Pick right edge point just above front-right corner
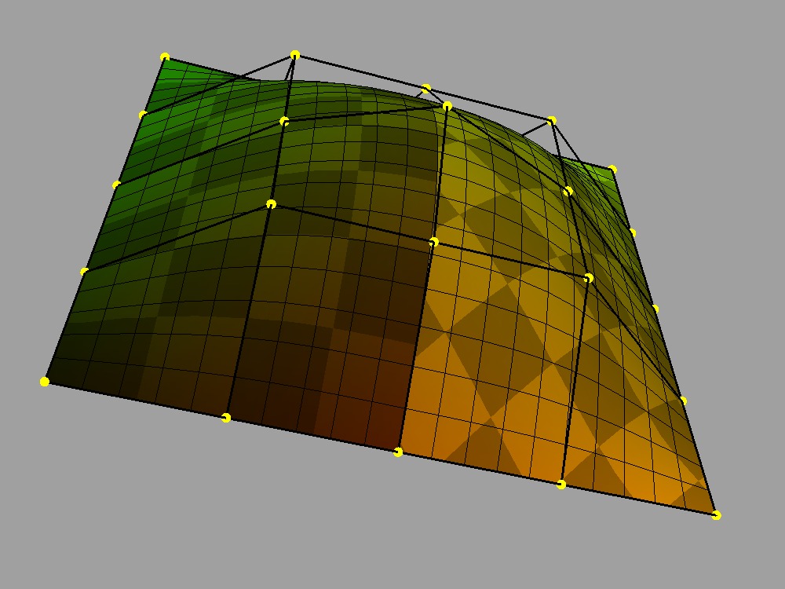This screenshot has width=785, height=589. click(x=683, y=401)
